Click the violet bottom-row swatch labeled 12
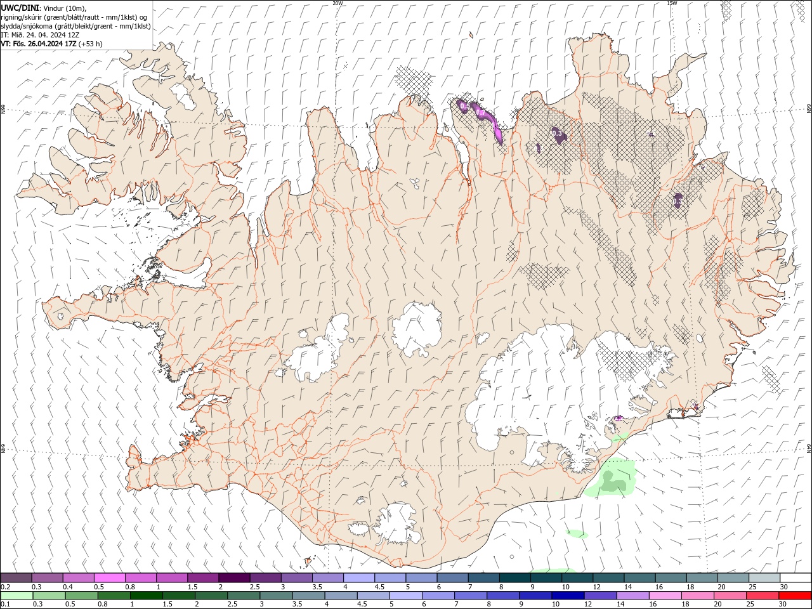 (600, 595)
